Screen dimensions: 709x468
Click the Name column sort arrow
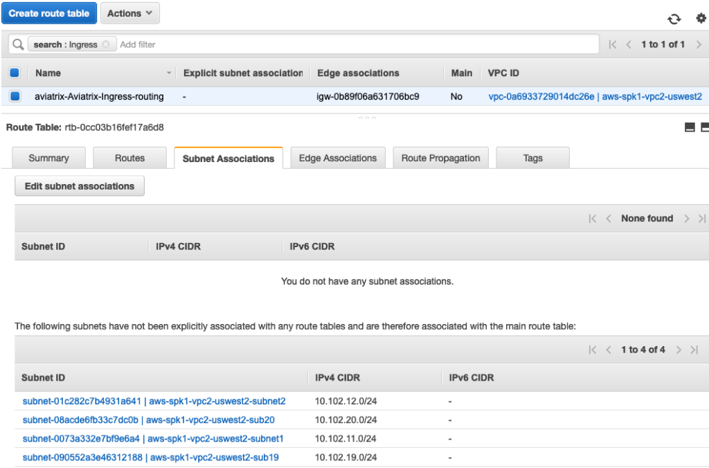tap(169, 73)
